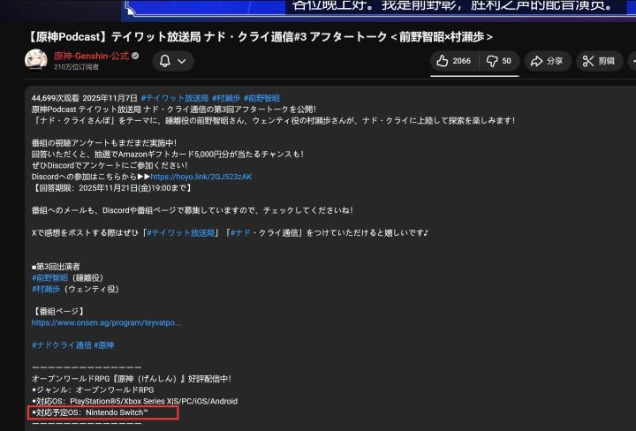Click the video title text
636x431 pixels.
(259, 37)
